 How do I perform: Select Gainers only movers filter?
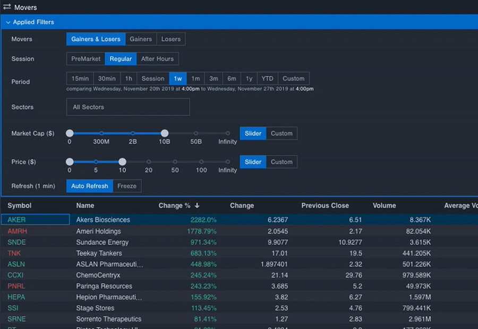(x=141, y=39)
